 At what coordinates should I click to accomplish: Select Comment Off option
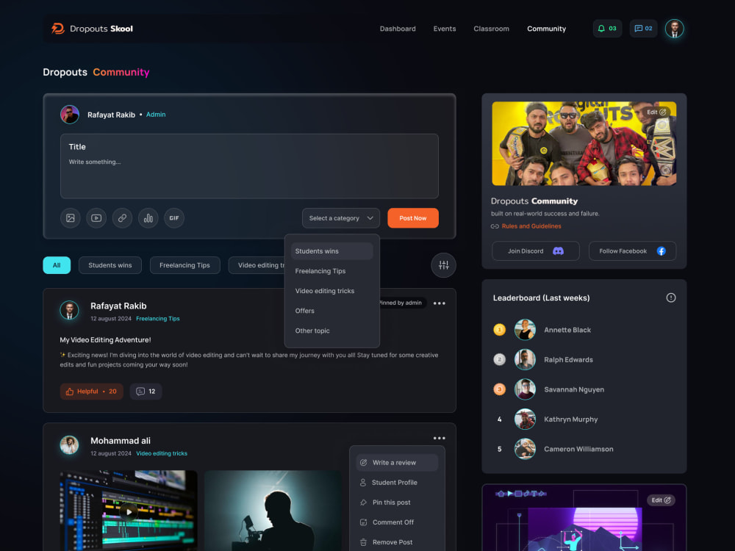(x=397, y=522)
